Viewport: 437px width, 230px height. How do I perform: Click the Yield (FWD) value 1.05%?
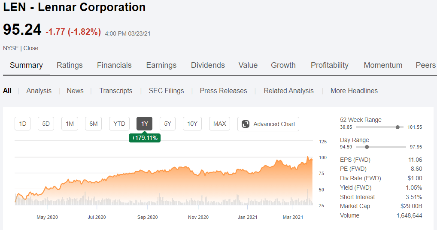click(x=414, y=188)
